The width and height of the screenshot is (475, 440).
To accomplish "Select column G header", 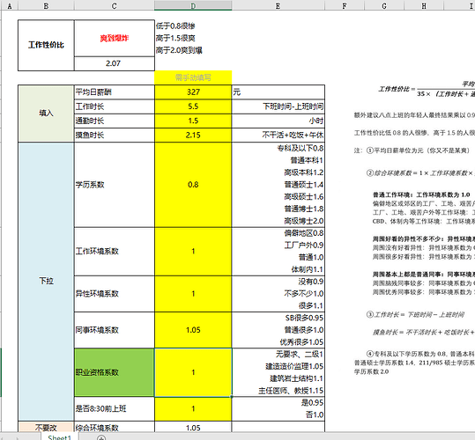I will tap(384, 5).
